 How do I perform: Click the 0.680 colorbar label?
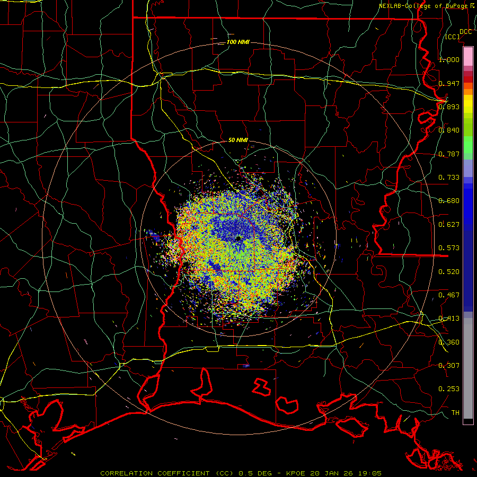pyautogui.click(x=449, y=201)
